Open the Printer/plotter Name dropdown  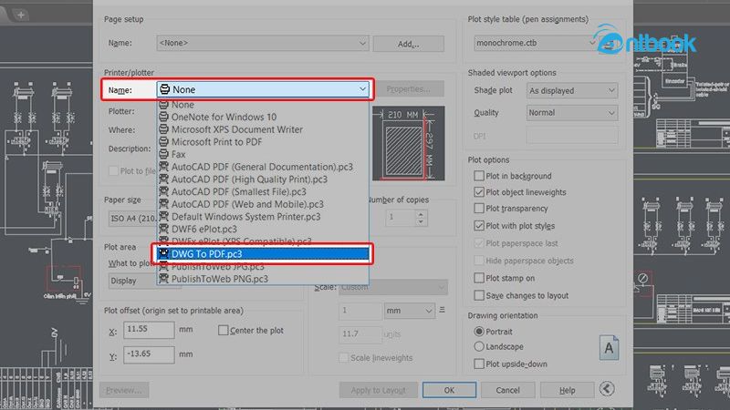(263, 89)
